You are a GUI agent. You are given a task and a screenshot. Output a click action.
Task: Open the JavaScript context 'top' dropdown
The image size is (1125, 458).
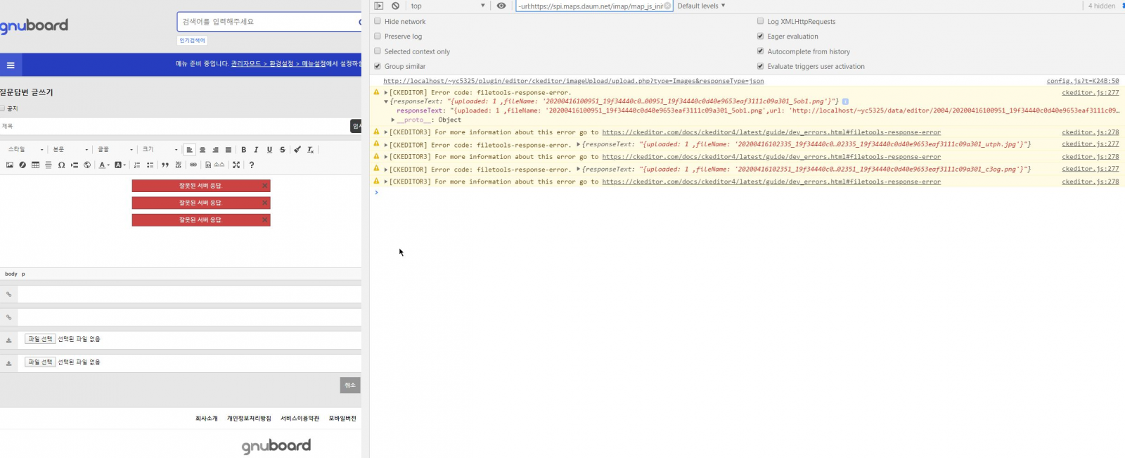(448, 6)
